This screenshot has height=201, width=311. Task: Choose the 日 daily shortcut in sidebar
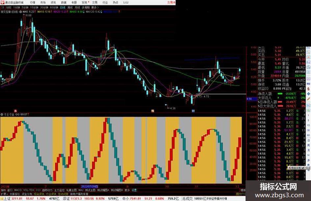pyautogui.click(x=308, y=141)
